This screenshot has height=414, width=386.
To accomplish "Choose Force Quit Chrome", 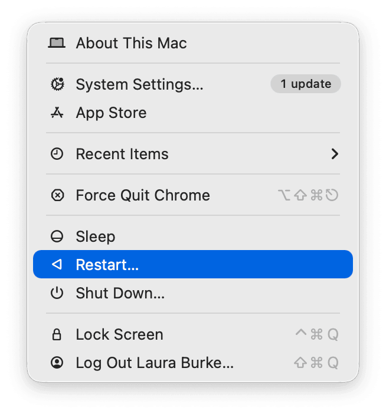I will (143, 195).
